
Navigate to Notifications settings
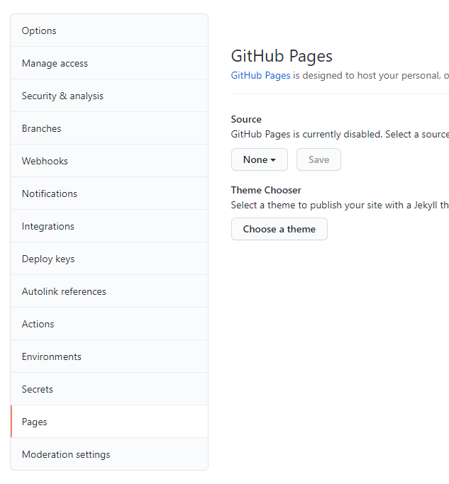click(x=50, y=193)
